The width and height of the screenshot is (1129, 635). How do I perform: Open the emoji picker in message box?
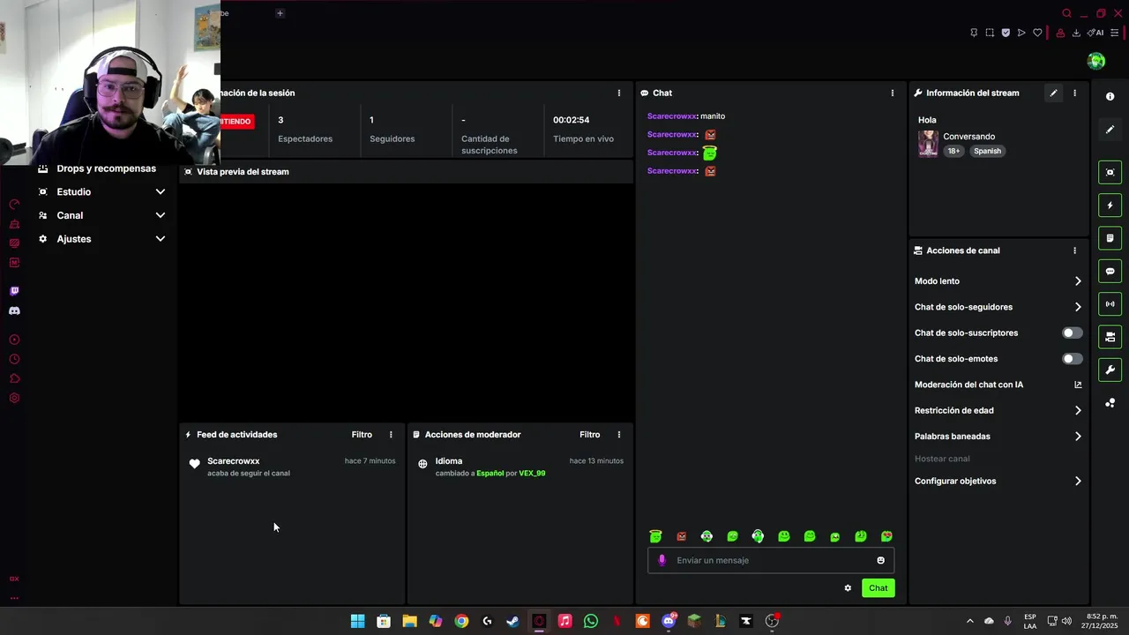pyautogui.click(x=880, y=560)
